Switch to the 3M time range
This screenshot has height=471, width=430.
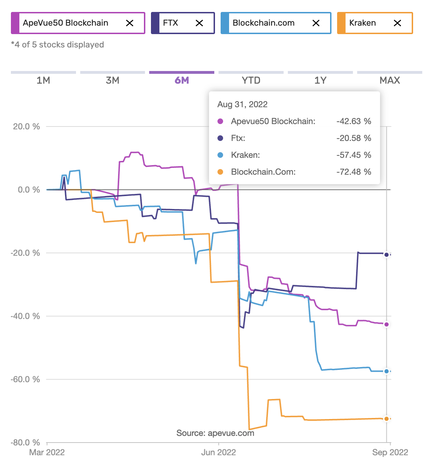click(x=113, y=80)
